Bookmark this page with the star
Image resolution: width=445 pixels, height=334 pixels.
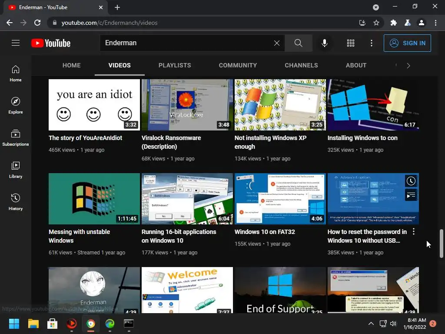[376, 23]
